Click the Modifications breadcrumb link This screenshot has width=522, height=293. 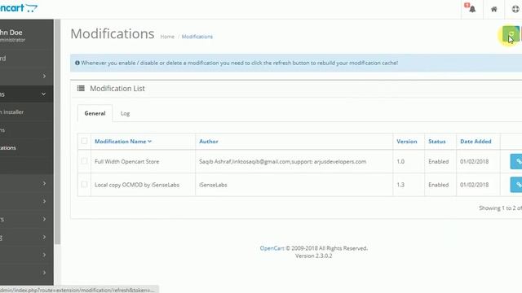pyautogui.click(x=197, y=37)
